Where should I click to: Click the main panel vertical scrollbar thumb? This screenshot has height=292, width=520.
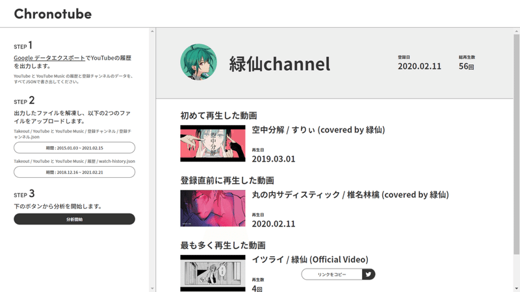pyautogui.click(x=516, y=144)
